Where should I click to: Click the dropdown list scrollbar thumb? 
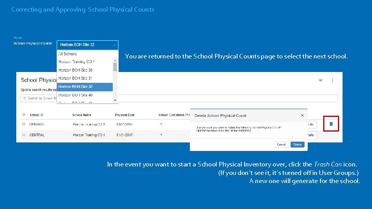(x=115, y=67)
